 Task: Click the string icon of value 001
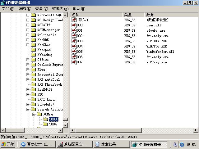point(74,30)
